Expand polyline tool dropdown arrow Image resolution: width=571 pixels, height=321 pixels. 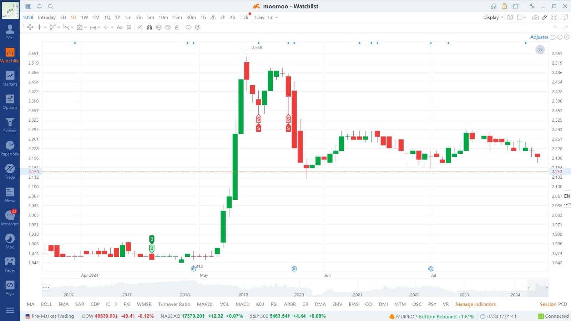[x=59, y=27]
